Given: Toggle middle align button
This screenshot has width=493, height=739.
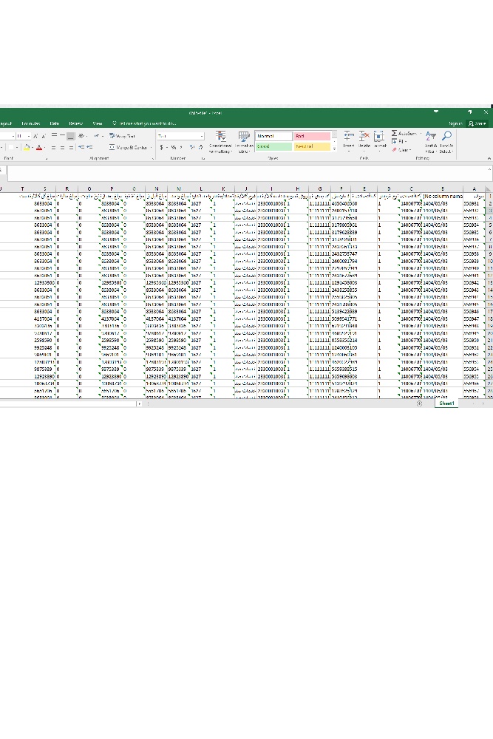Looking at the screenshot, I should click(62, 136).
